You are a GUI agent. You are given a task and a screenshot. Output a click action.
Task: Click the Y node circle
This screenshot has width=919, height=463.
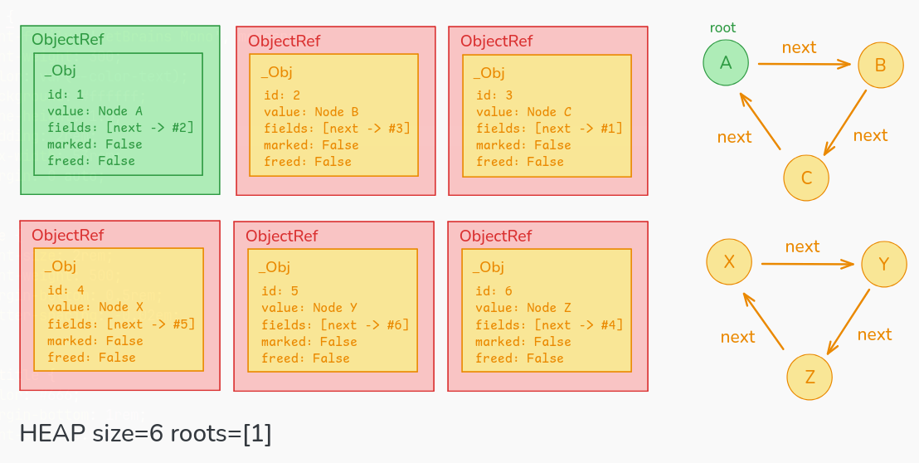[883, 265]
